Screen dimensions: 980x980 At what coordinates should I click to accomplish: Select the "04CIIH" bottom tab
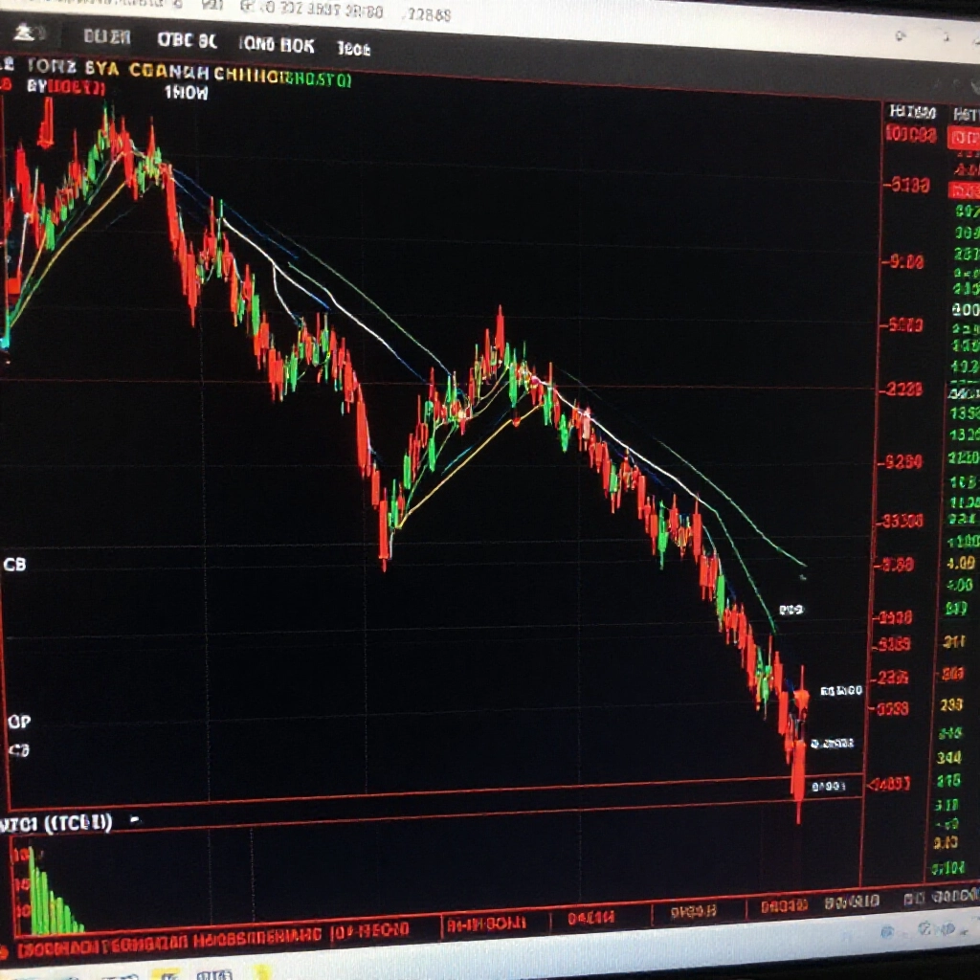[x=590, y=918]
